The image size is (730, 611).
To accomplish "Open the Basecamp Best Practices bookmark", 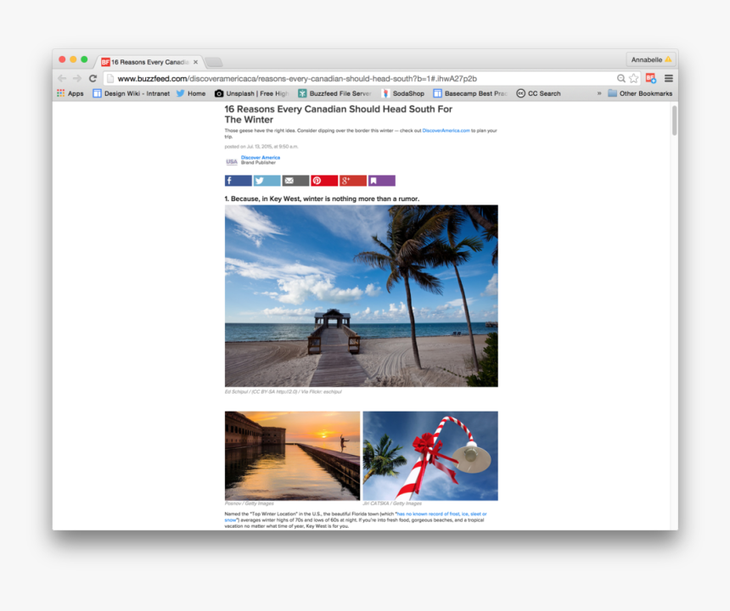I will click(x=470, y=93).
